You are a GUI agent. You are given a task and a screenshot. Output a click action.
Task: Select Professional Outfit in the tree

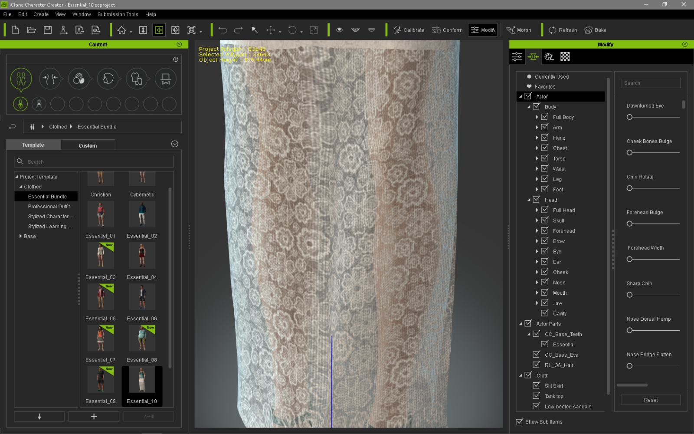(49, 207)
